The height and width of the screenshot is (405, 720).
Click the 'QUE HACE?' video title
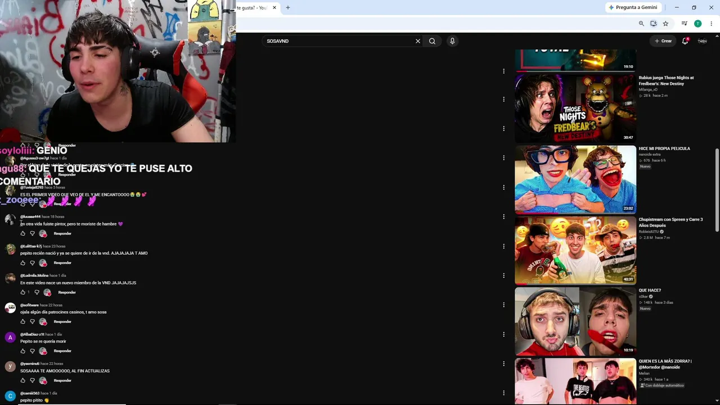pos(650,290)
